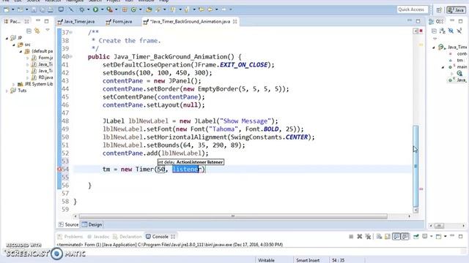Click the New file toolbar icon

click(x=7, y=9)
